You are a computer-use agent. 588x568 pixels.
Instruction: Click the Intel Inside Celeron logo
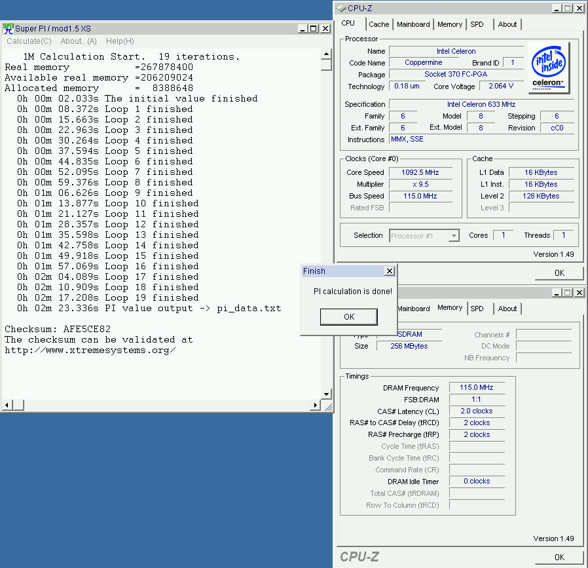point(549,67)
